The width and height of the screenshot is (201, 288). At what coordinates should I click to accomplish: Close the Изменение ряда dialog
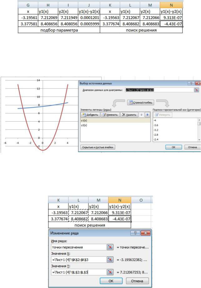click(x=146, y=233)
